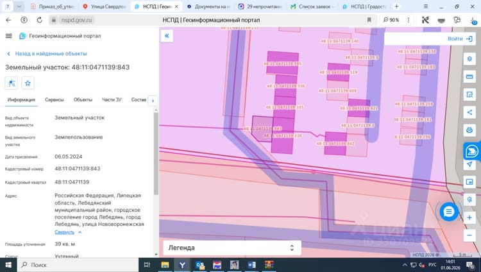481x272 pixels.
Task: Switch to the Информация tab
Action: point(21,100)
